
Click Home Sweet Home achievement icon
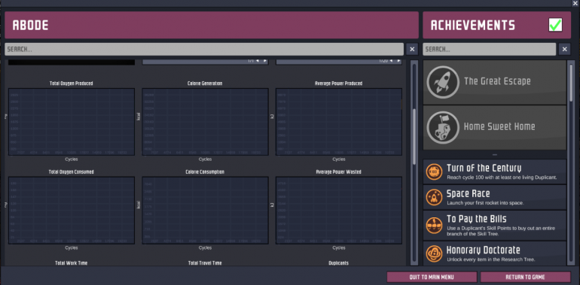[443, 127]
